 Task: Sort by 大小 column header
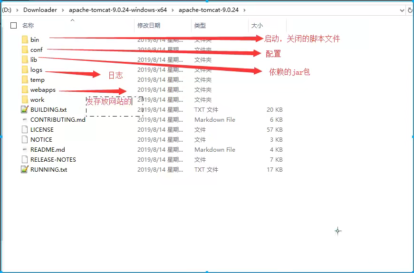tap(257, 25)
